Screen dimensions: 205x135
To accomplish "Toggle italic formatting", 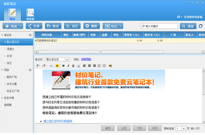I will click(68, 66).
